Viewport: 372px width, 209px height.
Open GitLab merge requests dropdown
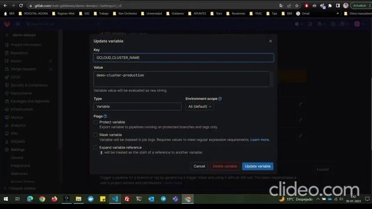point(321,24)
